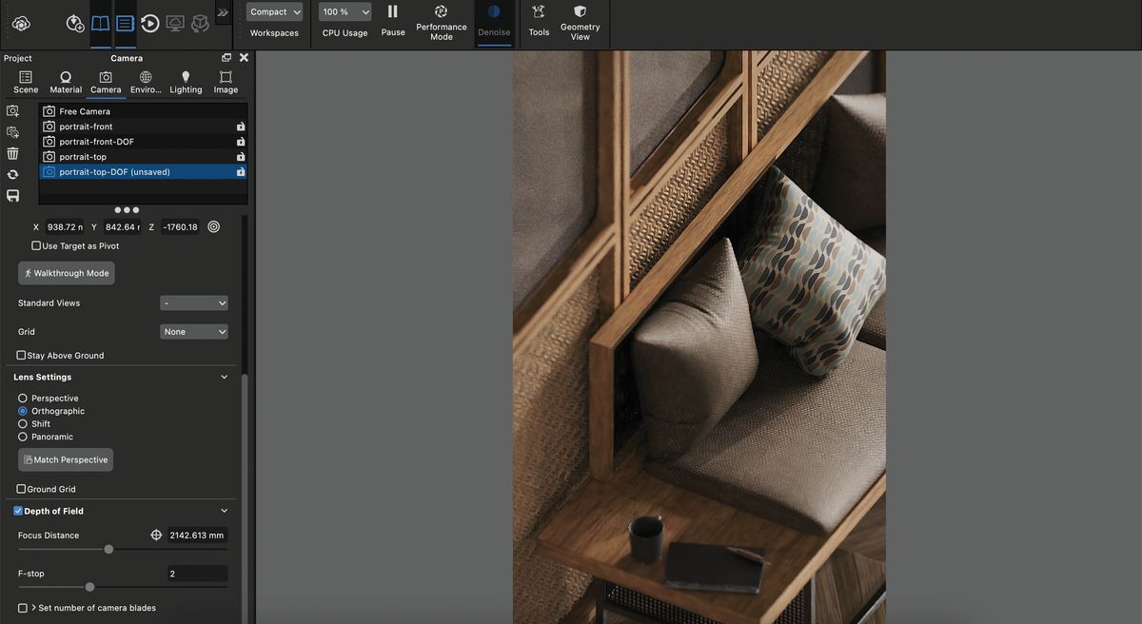The image size is (1142, 624).
Task: Collapse the Lens Settings section
Action: click(x=225, y=377)
